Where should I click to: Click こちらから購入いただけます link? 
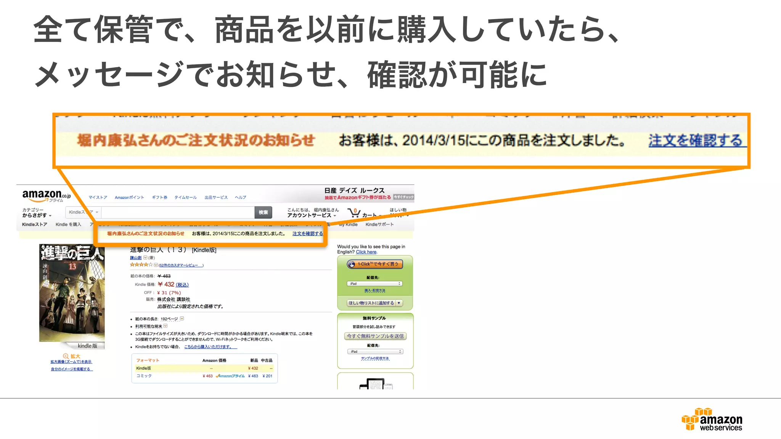[211, 347]
